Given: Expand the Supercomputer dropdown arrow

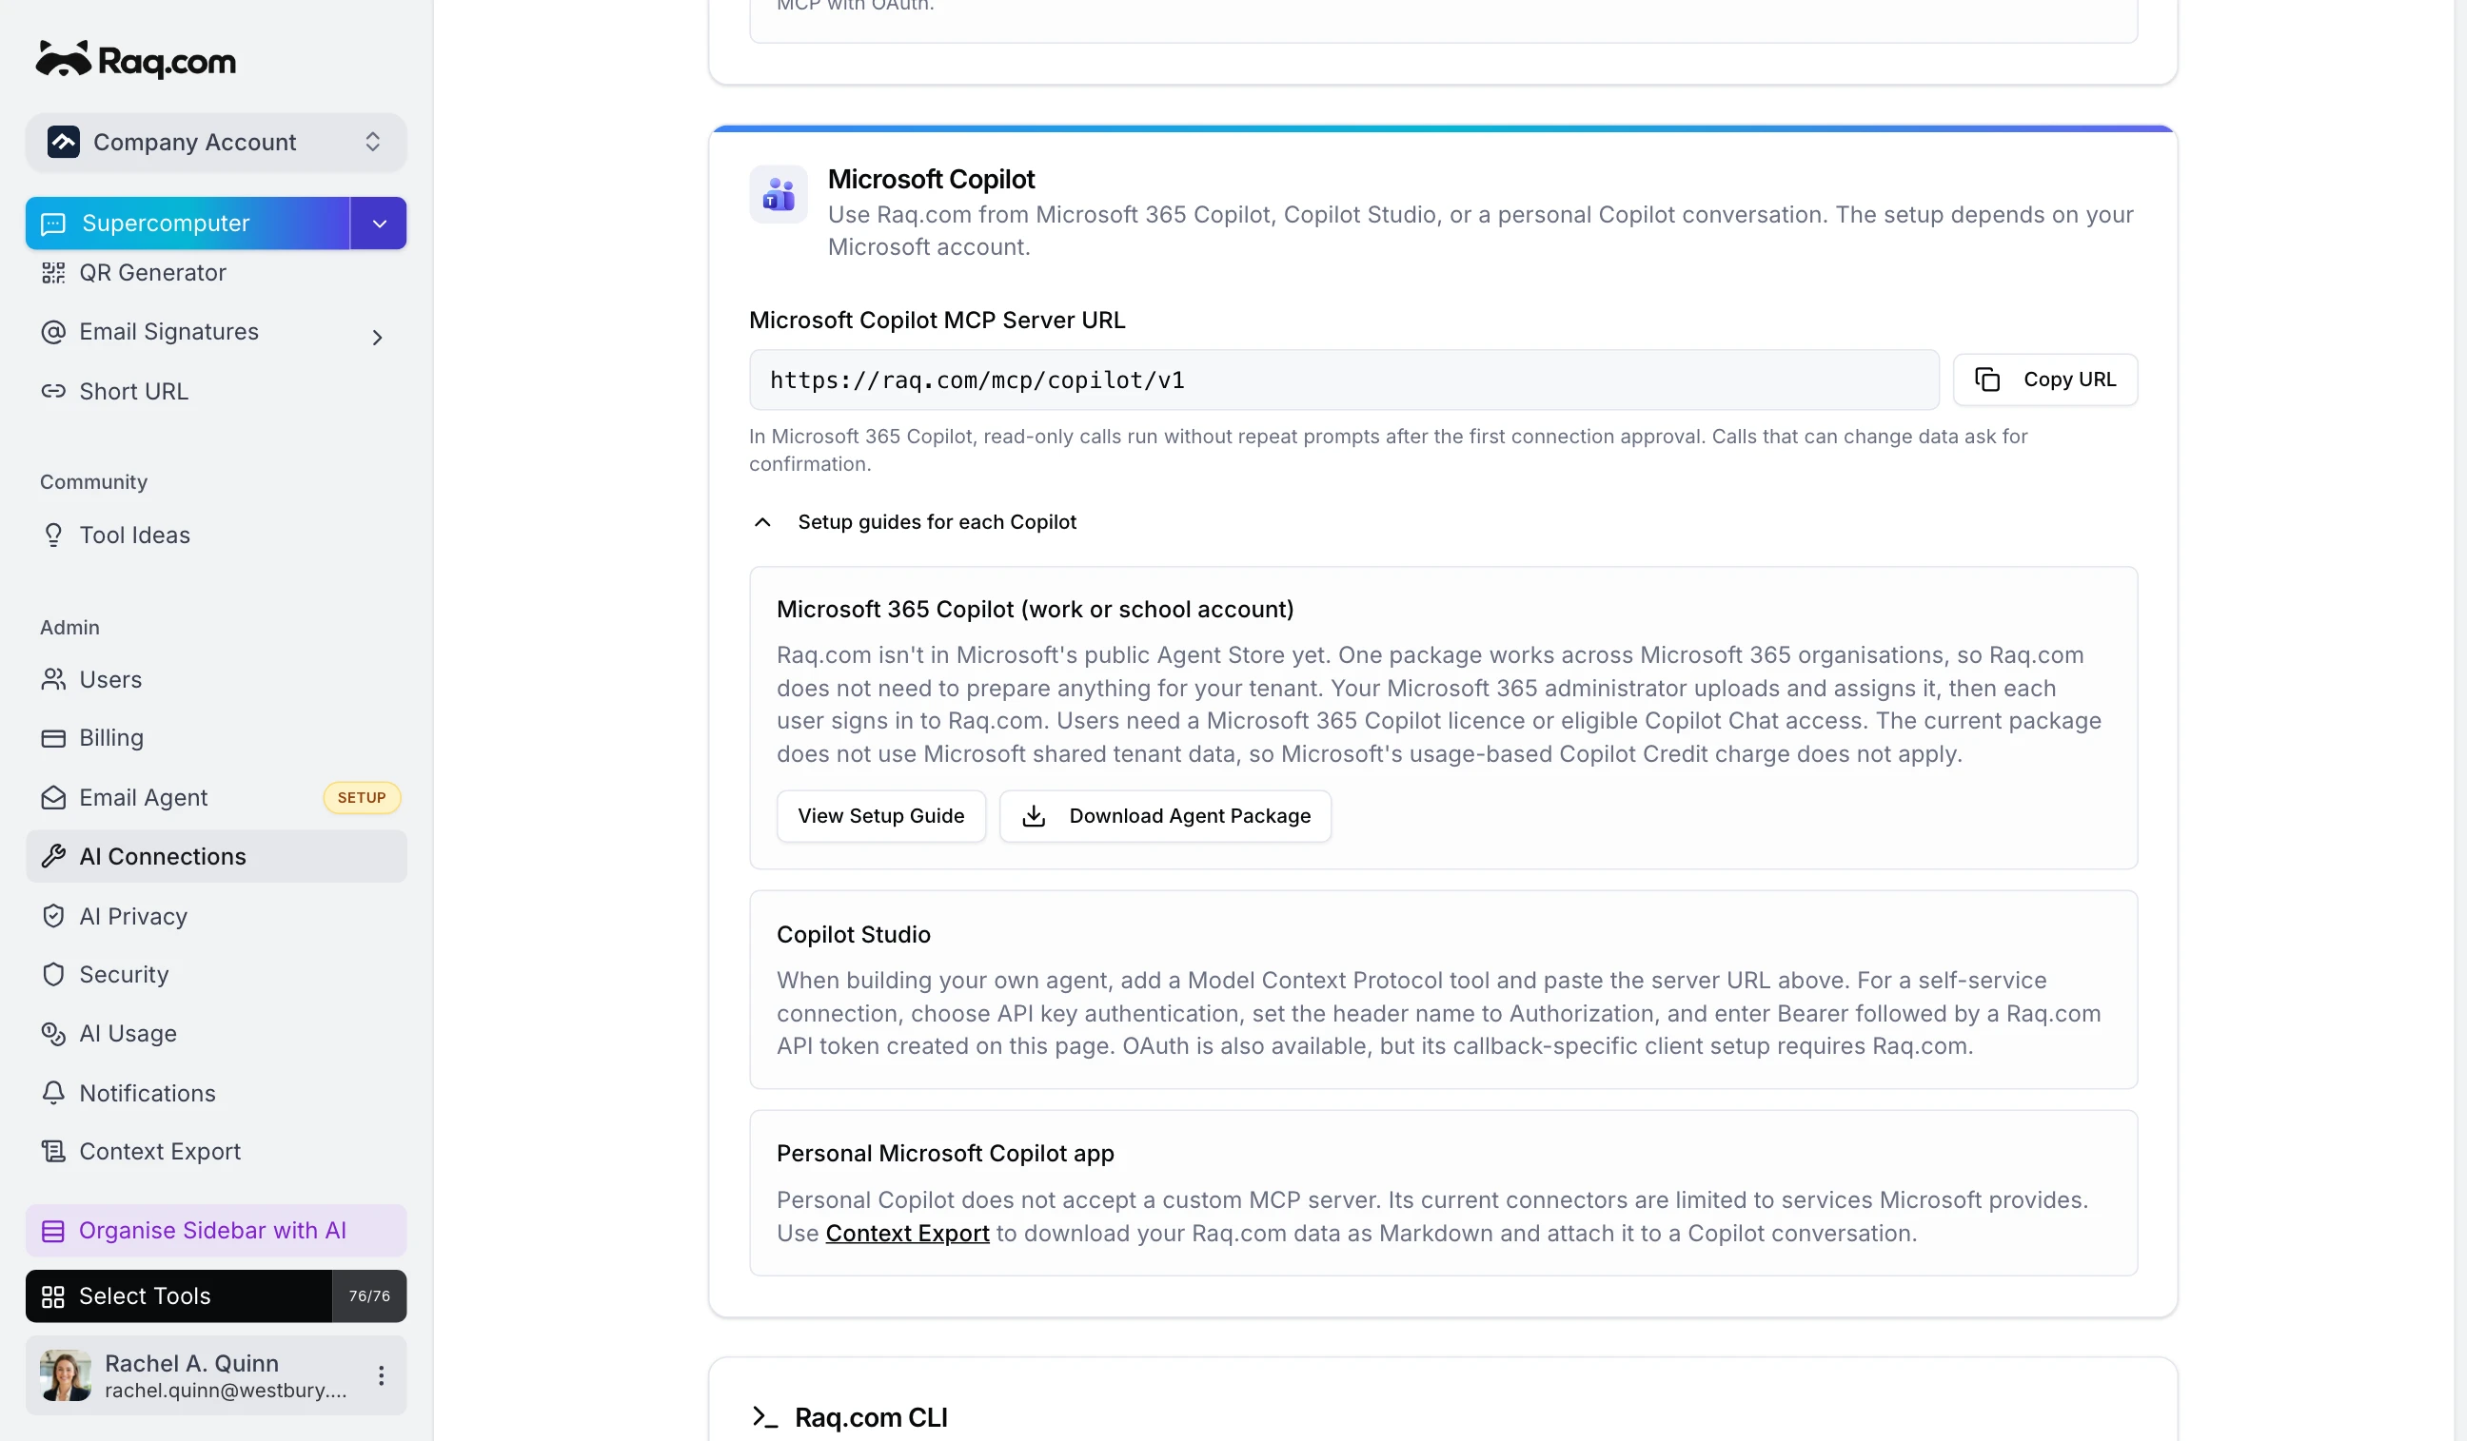Looking at the screenshot, I should (379, 224).
